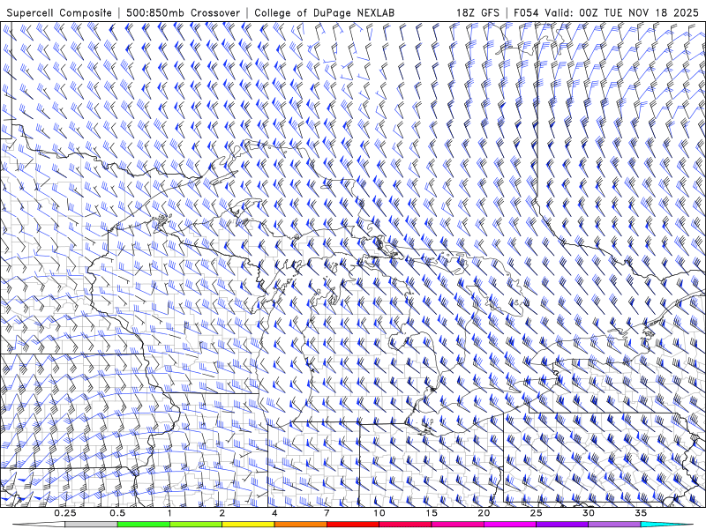Pick the hot pink 15–20 colorbar swatch
Viewport: 706px width, 529px height.
pos(457,525)
